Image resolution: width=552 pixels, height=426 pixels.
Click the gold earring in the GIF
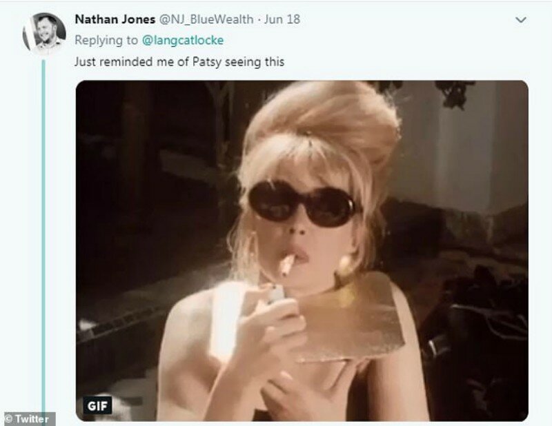(x=344, y=265)
